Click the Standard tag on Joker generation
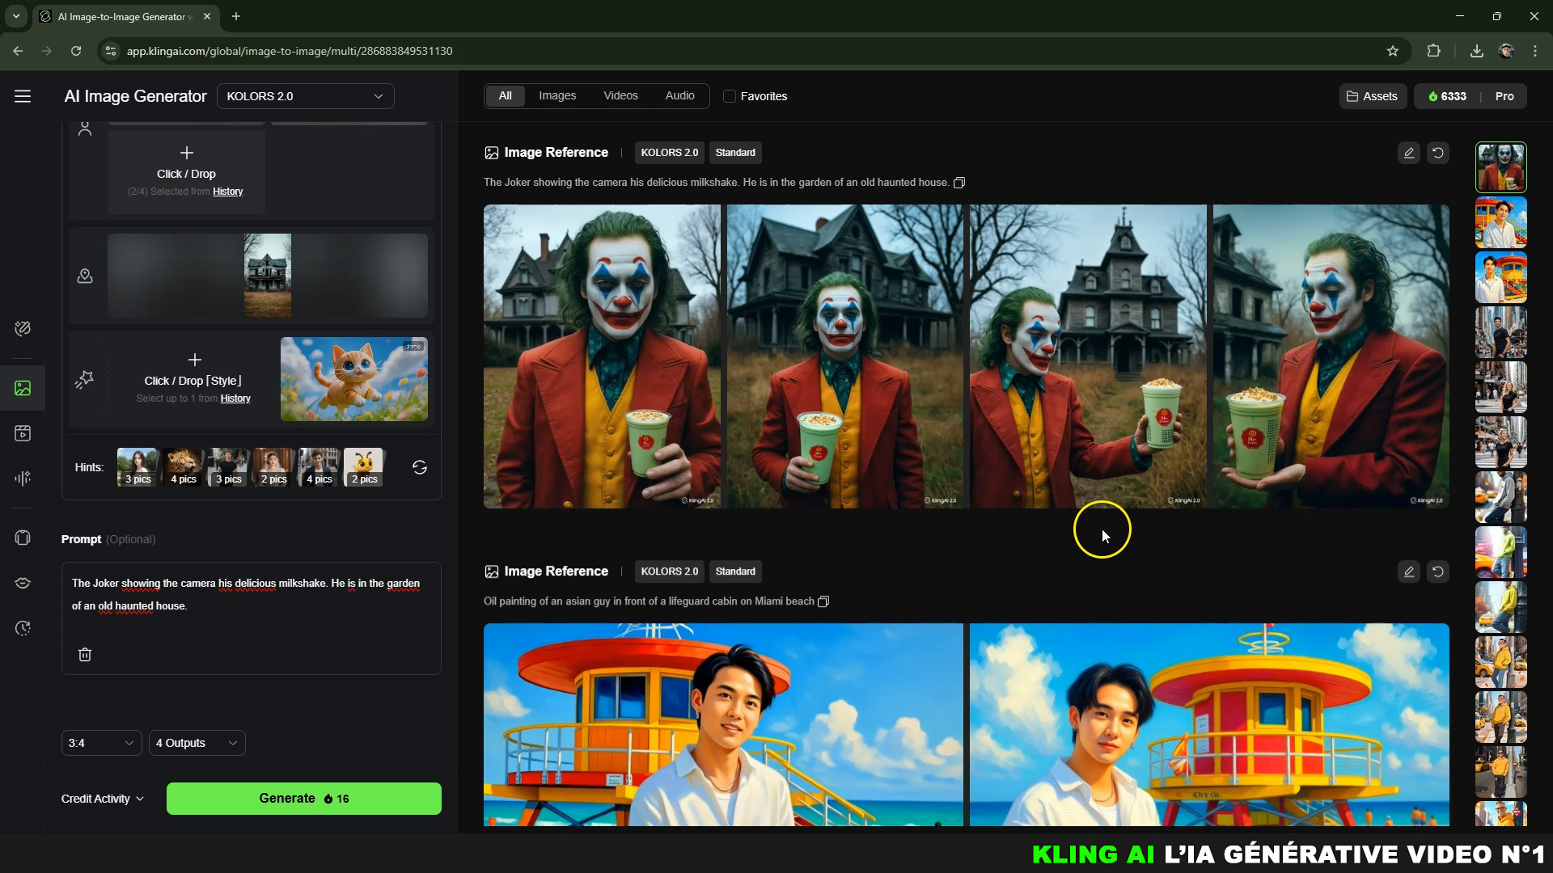1553x873 pixels. 735,153
